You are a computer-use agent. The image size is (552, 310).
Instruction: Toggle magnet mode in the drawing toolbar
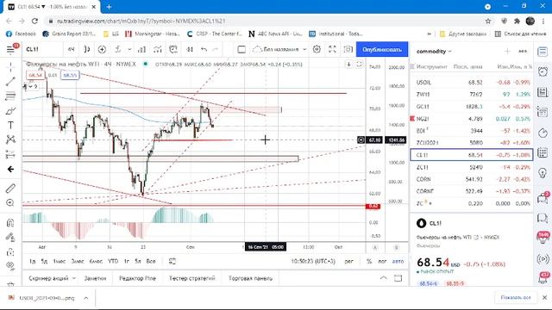(x=10, y=222)
